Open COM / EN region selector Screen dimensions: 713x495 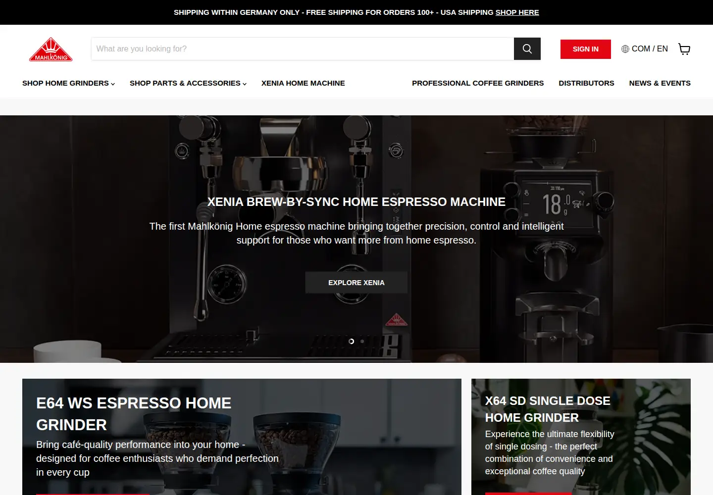[645, 49]
